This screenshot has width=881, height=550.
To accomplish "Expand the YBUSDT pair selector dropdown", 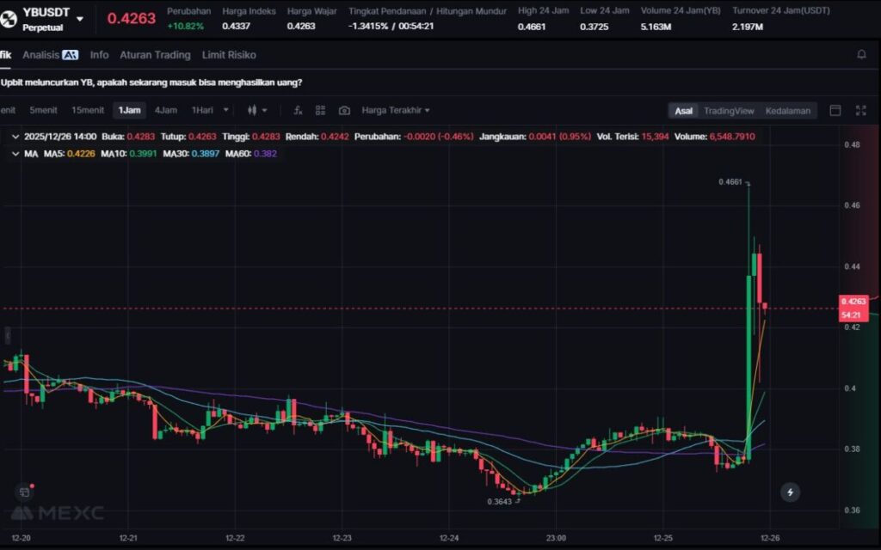I will (x=80, y=18).
